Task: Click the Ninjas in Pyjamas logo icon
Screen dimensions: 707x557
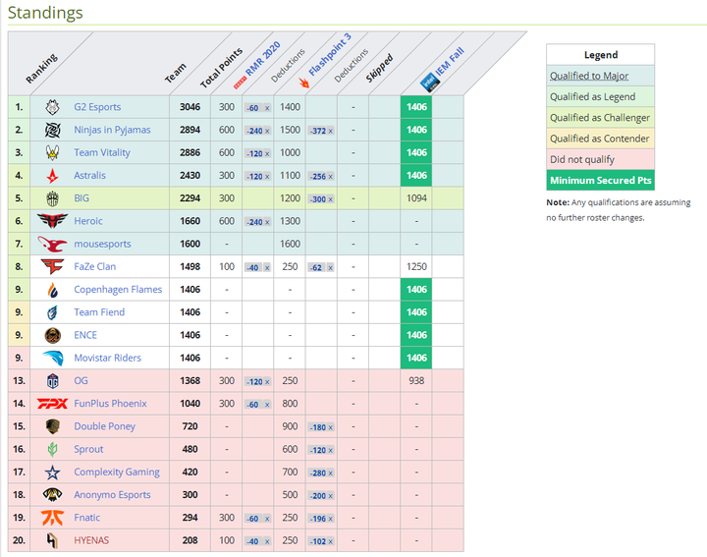Action: click(x=53, y=130)
